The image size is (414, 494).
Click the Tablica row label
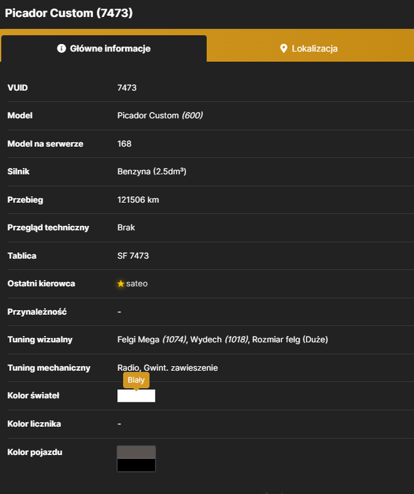(22, 256)
